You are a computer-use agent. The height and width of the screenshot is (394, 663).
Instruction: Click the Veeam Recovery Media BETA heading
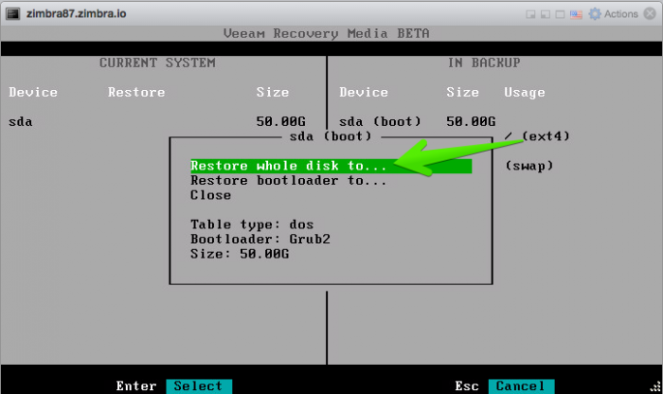(x=327, y=33)
